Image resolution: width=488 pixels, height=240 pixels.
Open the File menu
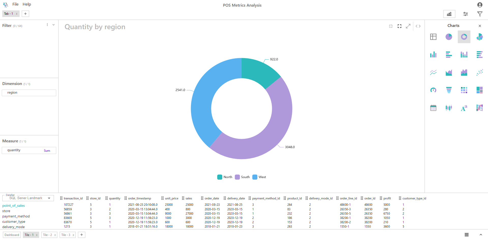pyautogui.click(x=15, y=4)
